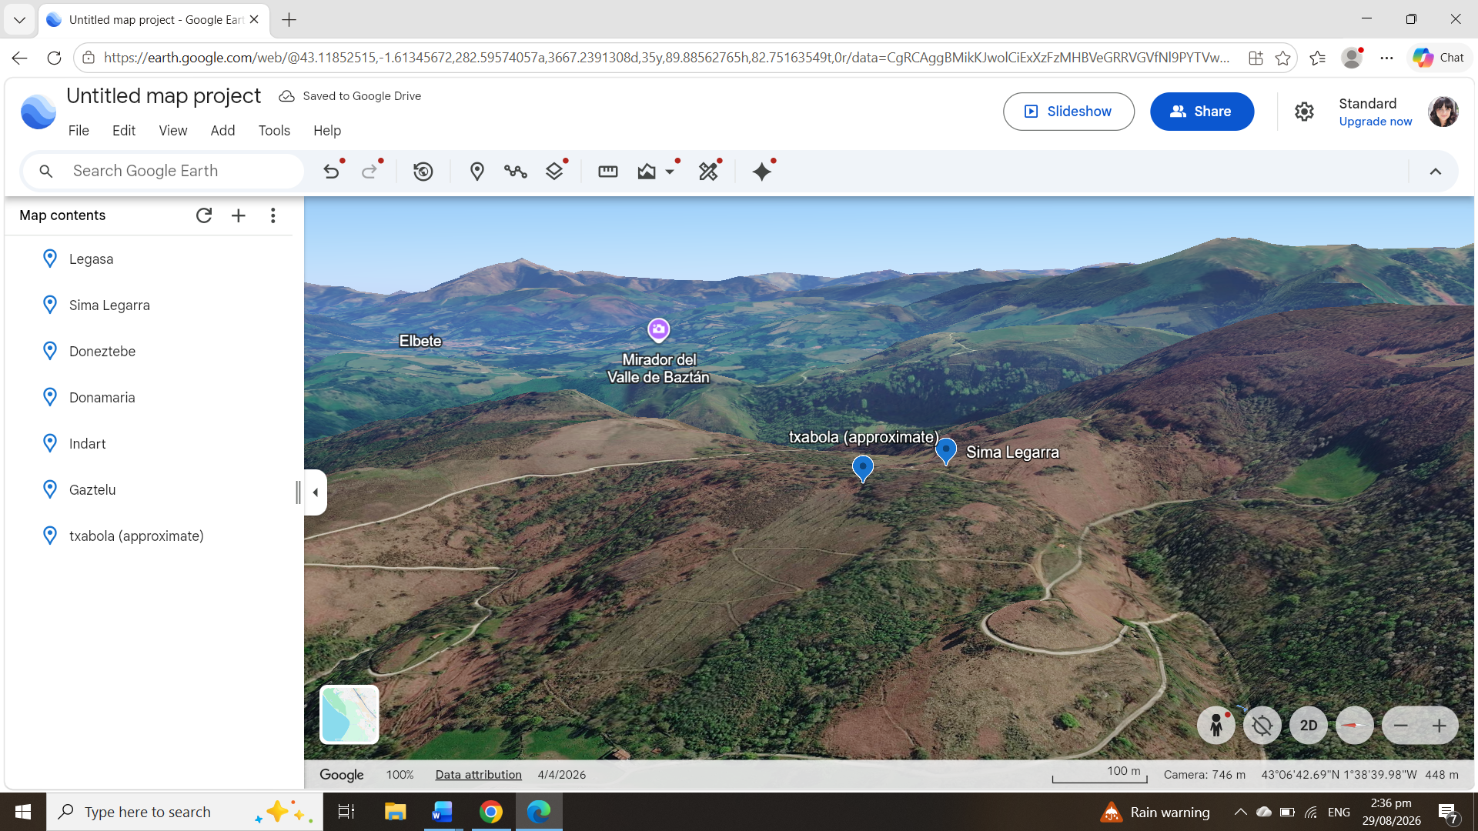Collapse the toolbar with the chevron up

pos(1436,172)
